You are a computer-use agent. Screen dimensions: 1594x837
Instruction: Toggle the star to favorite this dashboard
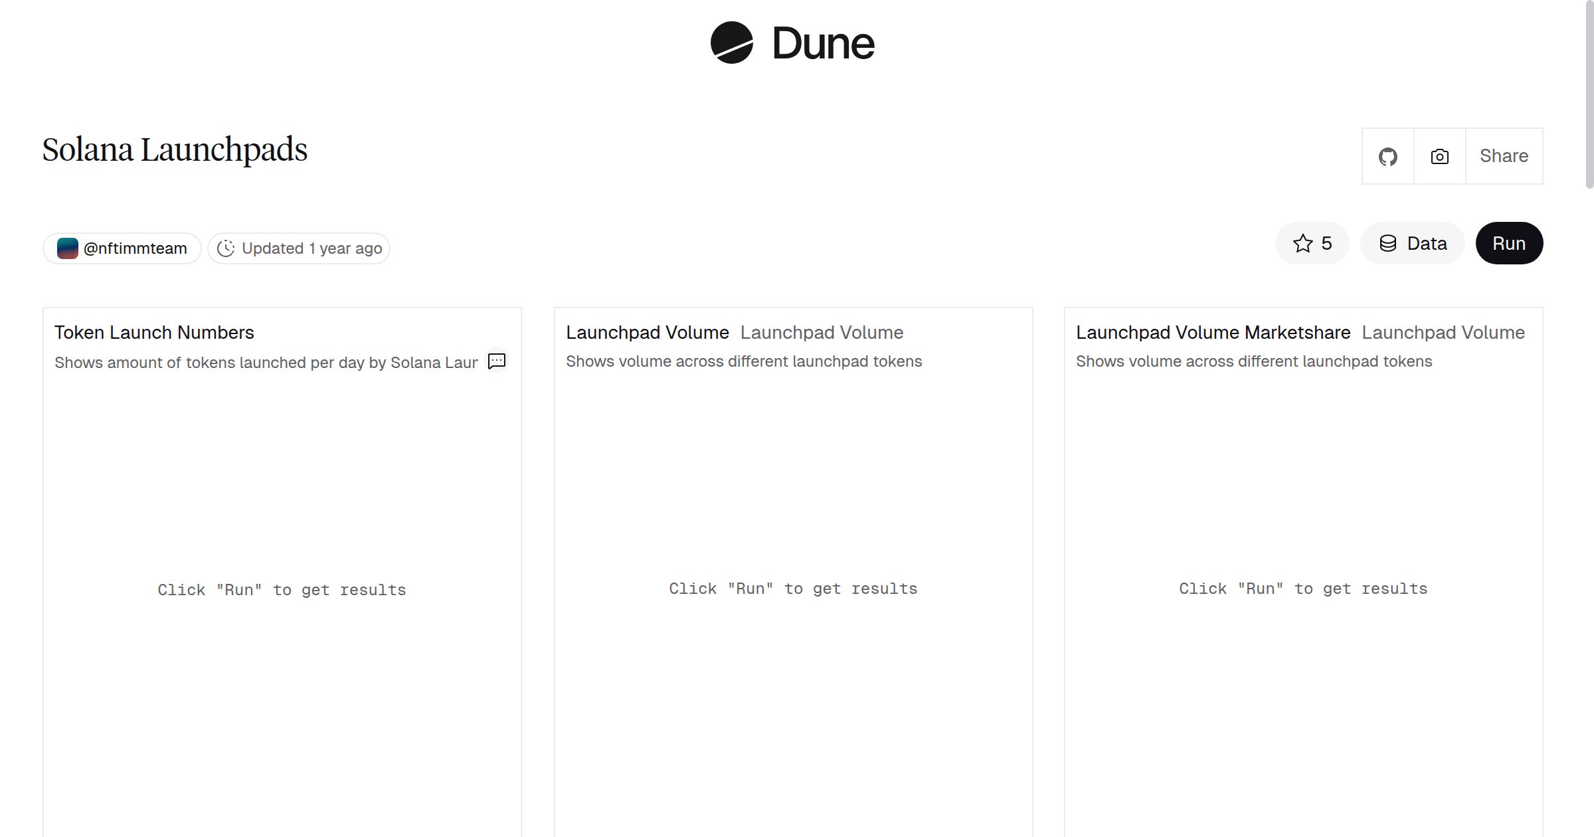point(1302,243)
